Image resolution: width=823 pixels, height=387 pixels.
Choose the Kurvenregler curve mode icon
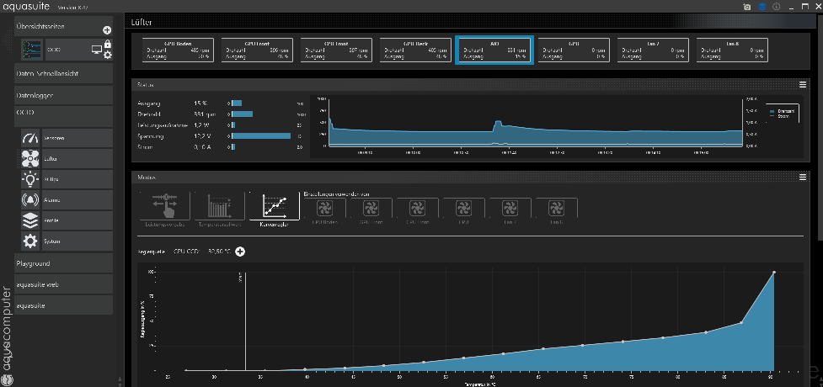point(274,205)
